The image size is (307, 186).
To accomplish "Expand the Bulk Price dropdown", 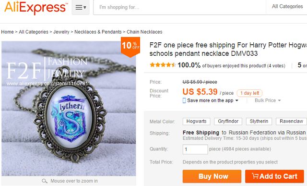I will [268, 100].
